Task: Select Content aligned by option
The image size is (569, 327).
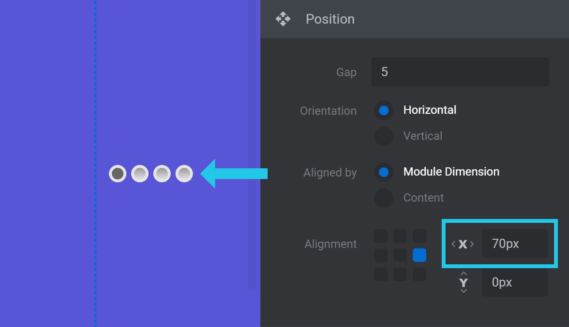Action: point(384,198)
